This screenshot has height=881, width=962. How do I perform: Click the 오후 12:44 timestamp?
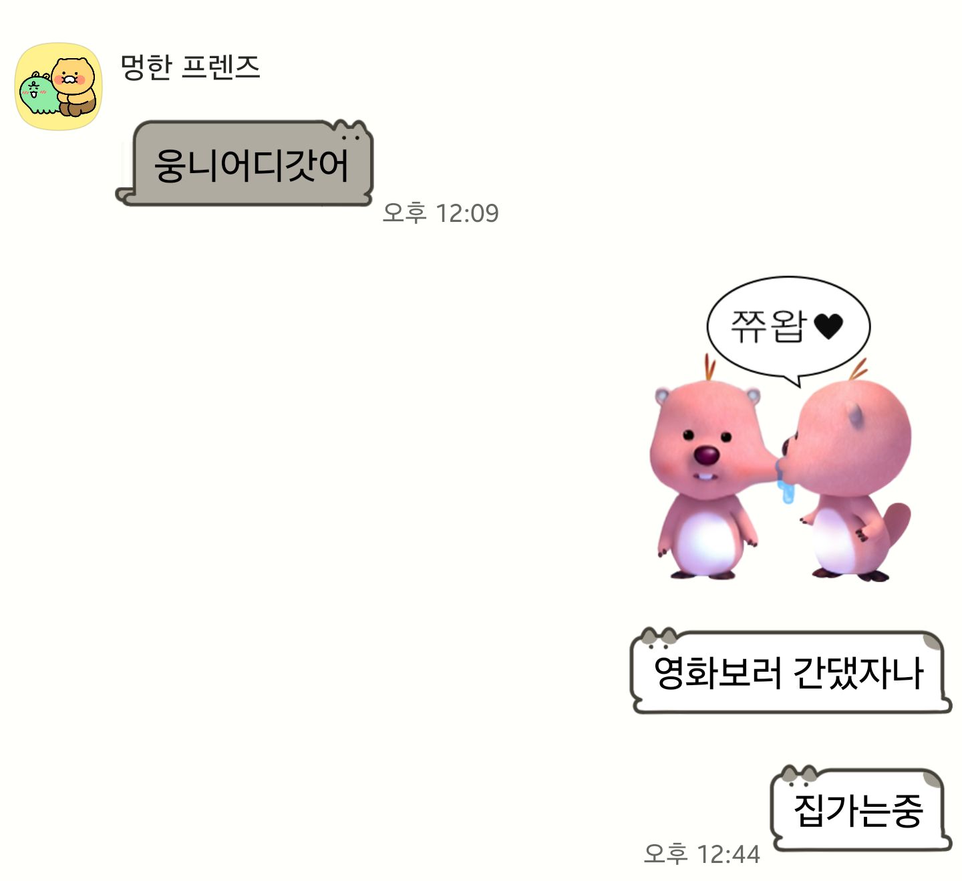coord(701,854)
